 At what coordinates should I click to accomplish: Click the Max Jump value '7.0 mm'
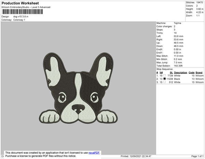pyautogui.click(x=178, y=62)
